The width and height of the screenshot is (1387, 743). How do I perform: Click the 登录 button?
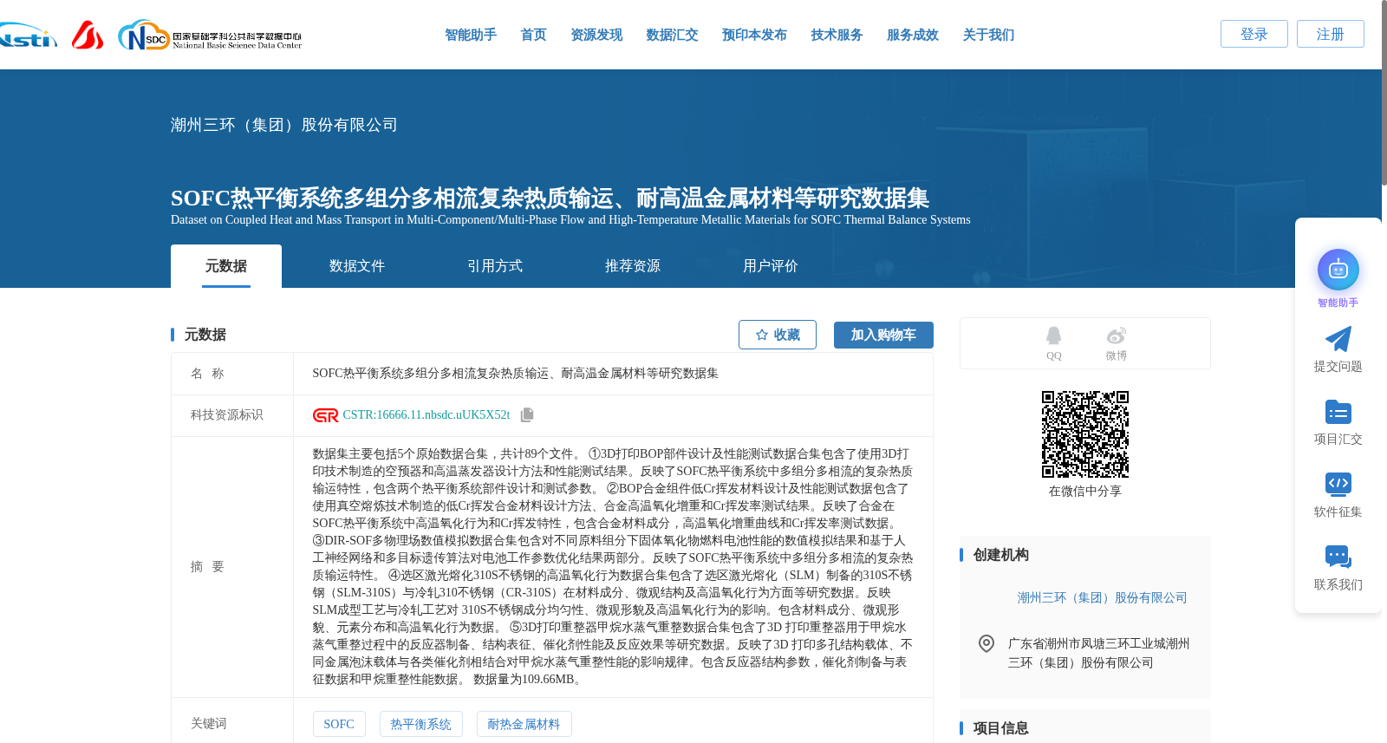pos(1254,34)
